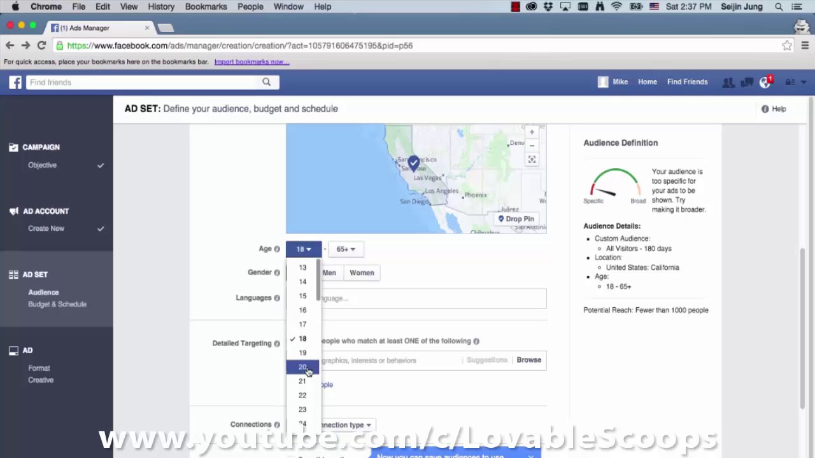The image size is (815, 458).
Task: Click the Help info icon
Action: (765, 109)
